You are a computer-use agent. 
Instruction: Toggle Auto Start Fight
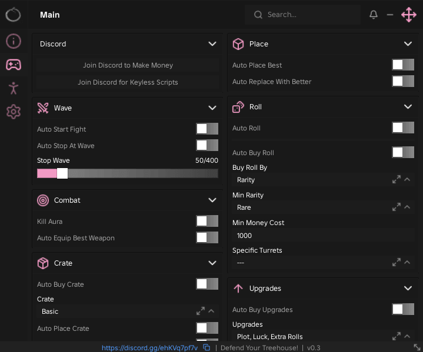(x=207, y=129)
